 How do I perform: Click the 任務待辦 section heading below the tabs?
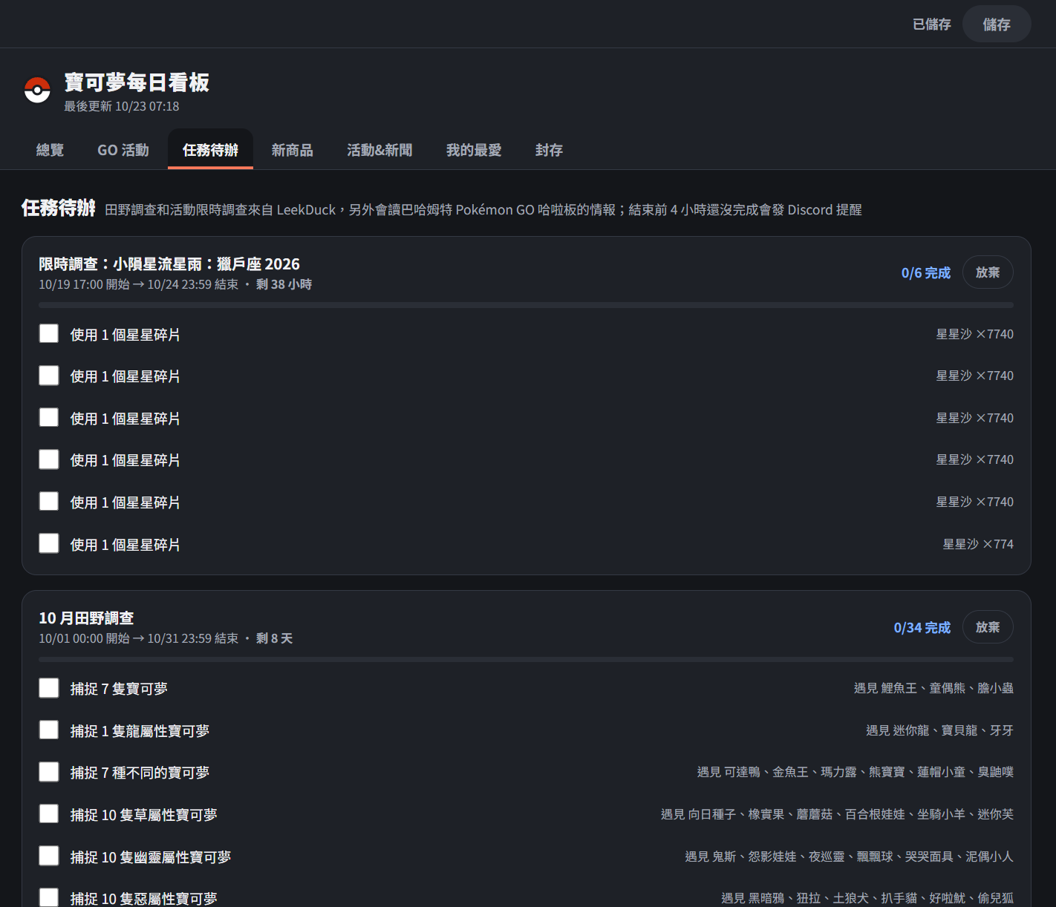[x=59, y=208]
